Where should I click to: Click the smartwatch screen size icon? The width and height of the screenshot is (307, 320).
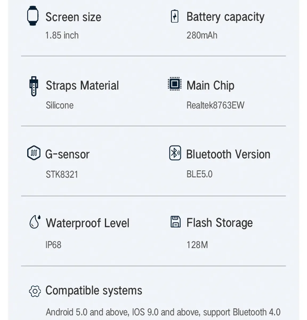(33, 16)
